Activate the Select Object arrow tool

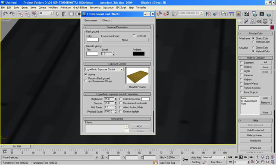click(x=57, y=14)
